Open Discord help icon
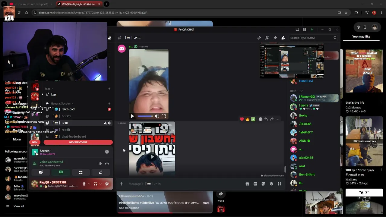Image resolution: width=386 pixels, height=217 pixels. pyautogui.click(x=305, y=30)
